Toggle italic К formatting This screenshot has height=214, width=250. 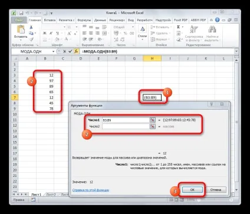pos(51,33)
